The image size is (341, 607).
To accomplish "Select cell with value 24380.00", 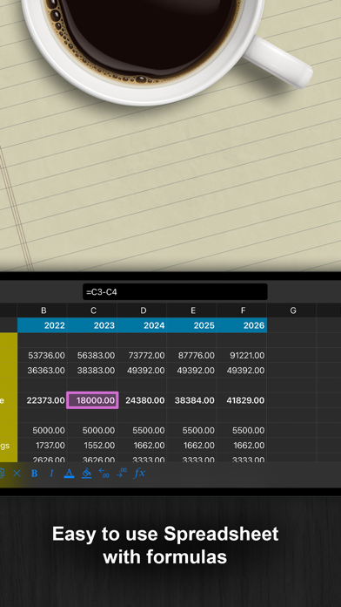I will click(142, 400).
